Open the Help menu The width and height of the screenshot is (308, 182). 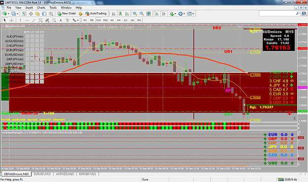coord(78,8)
